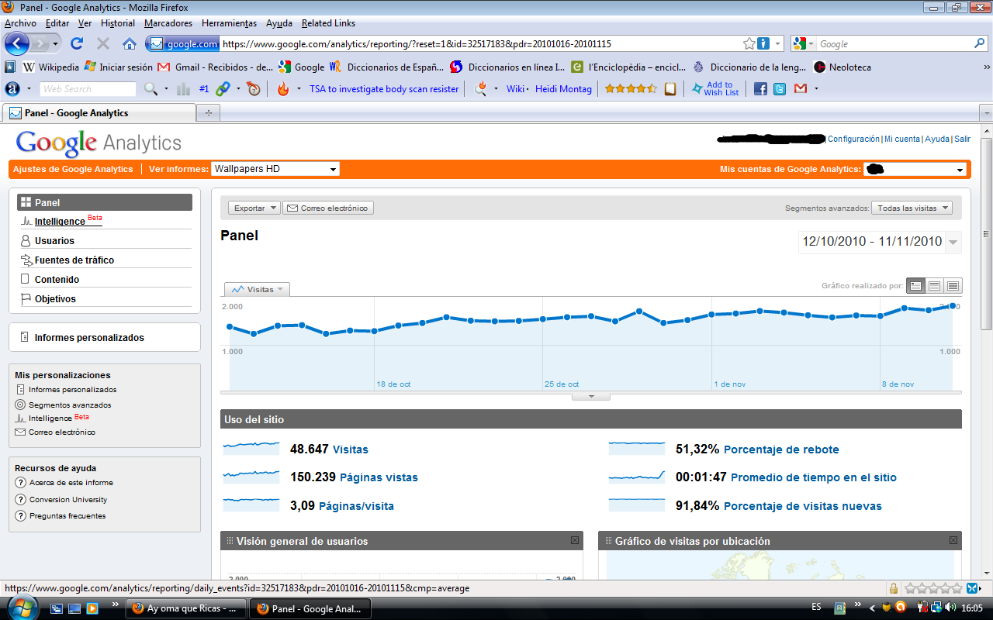Open a new tab with plus button
The image size is (993, 620).
tap(208, 113)
